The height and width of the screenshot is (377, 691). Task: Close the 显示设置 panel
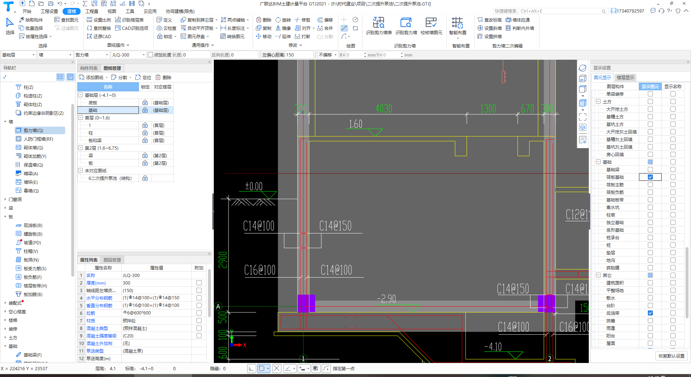click(688, 62)
